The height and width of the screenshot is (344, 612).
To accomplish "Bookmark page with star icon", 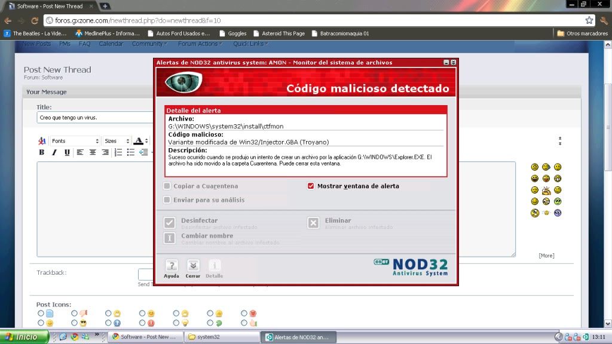I will pos(589,20).
